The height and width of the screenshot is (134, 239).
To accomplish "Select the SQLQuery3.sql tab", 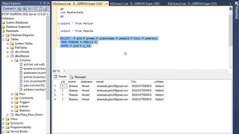I will pos(78,4).
